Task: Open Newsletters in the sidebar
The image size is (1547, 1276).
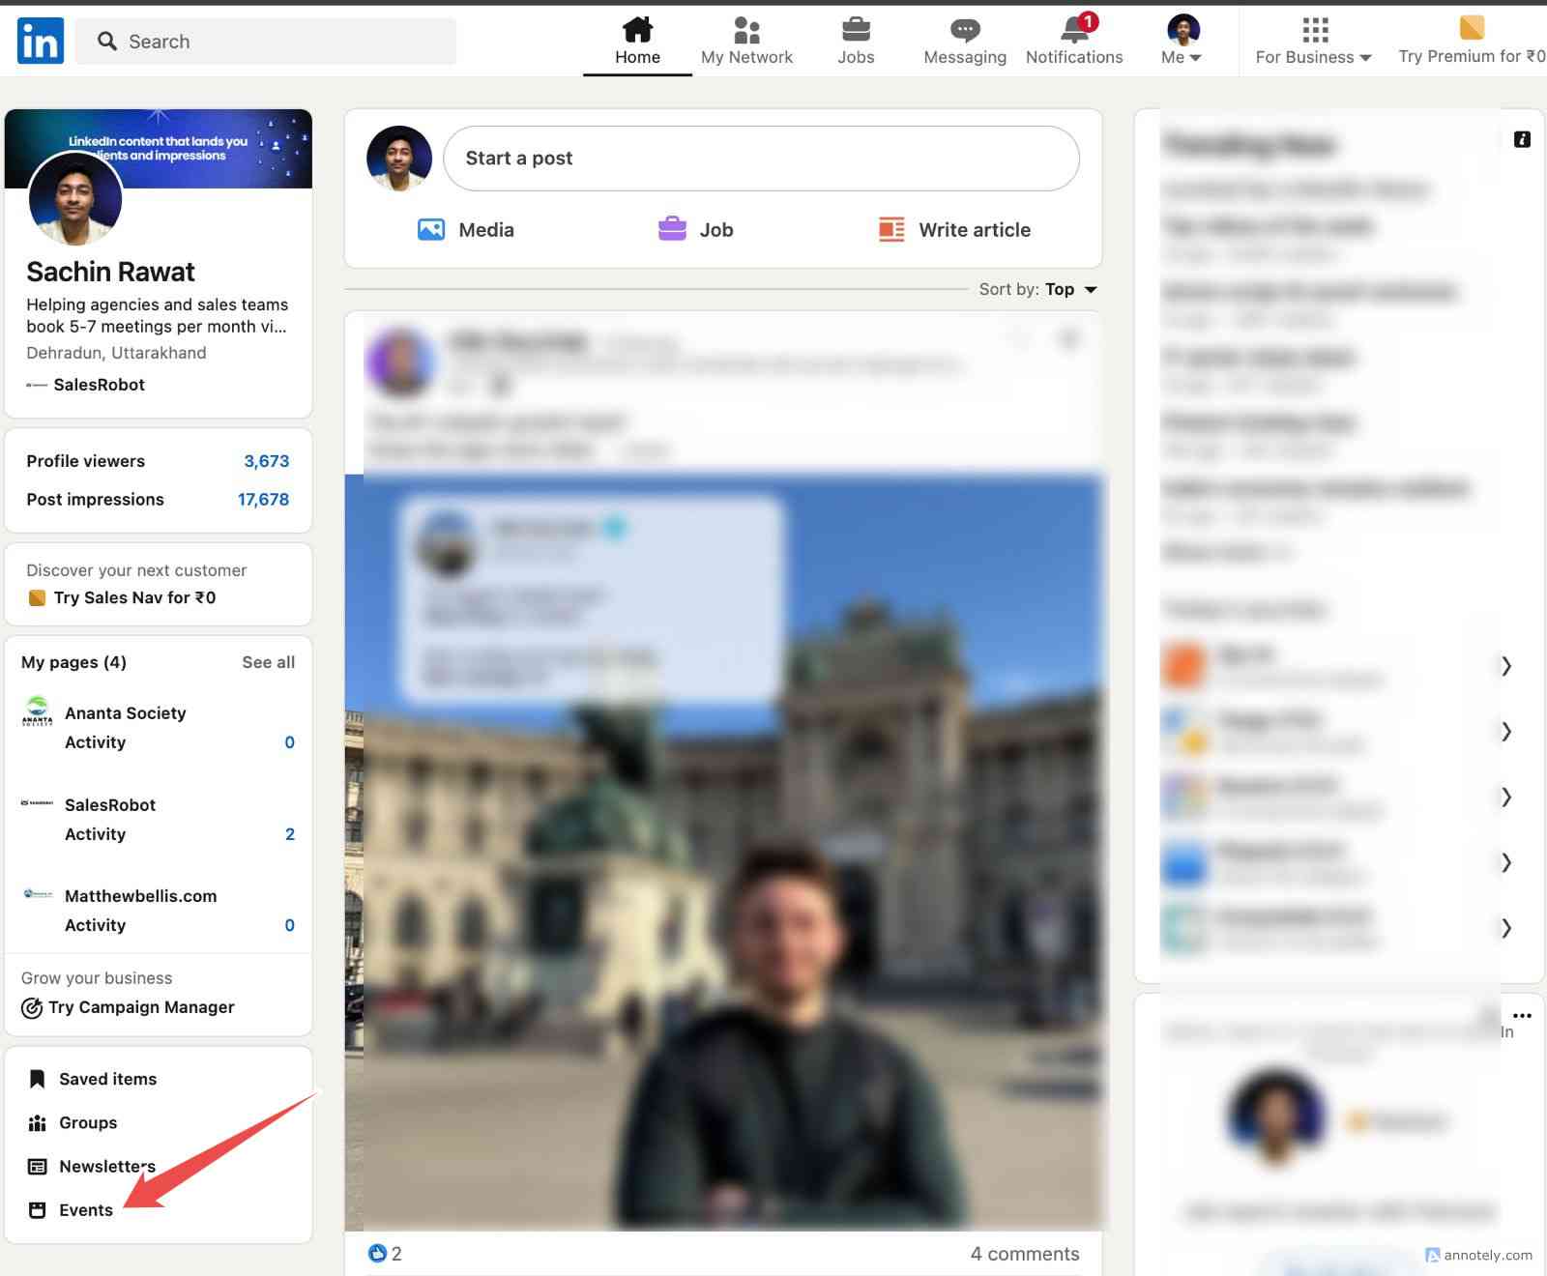Action: [x=107, y=1166]
